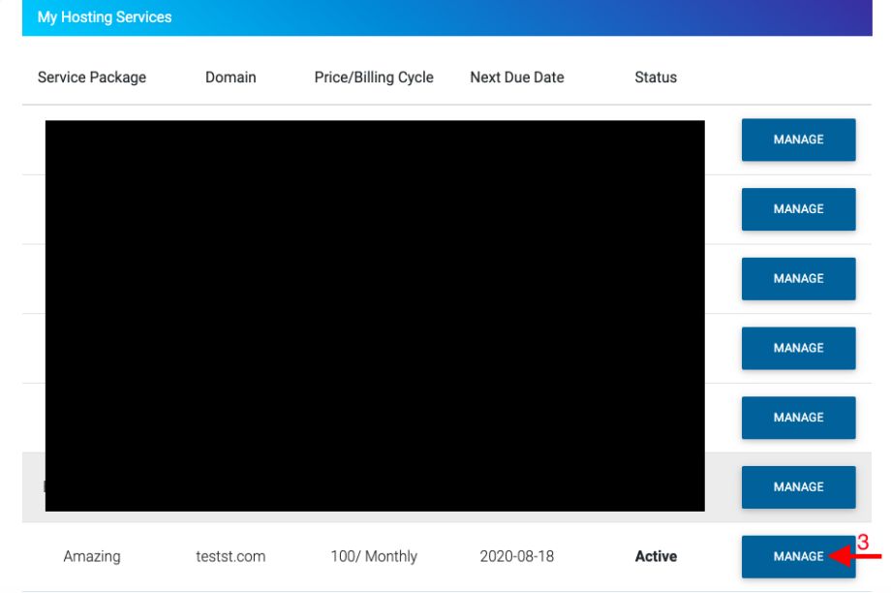The image size is (891, 593).
Task: Click the second MANAGE button from the top
Action: point(798,209)
